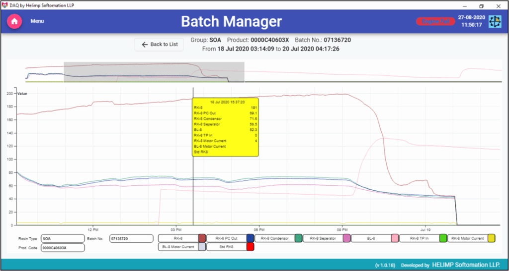Click the blue RK-8 PC Out swatch
This screenshot has height=271, width=509.
point(250,238)
